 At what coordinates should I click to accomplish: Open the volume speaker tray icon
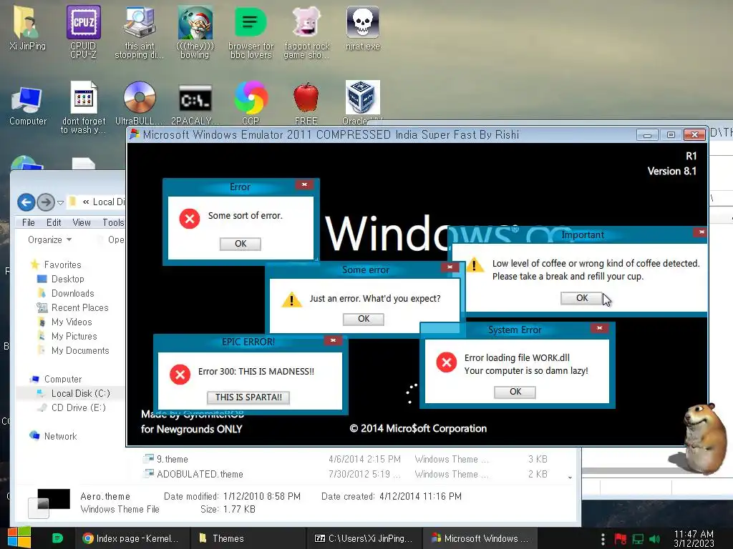[x=654, y=539]
